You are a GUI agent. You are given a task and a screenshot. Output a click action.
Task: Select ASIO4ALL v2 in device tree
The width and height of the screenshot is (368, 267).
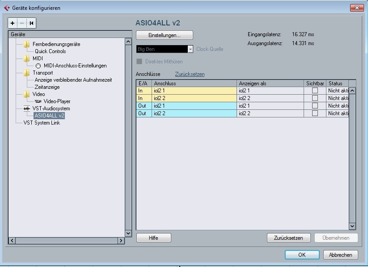(49, 116)
